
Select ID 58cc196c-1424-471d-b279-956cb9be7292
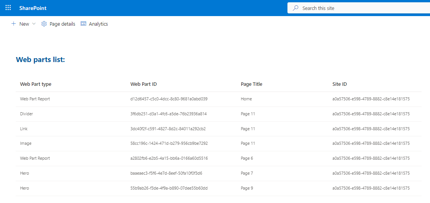click(169, 143)
